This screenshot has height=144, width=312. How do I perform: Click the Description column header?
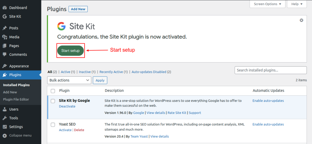114,91
